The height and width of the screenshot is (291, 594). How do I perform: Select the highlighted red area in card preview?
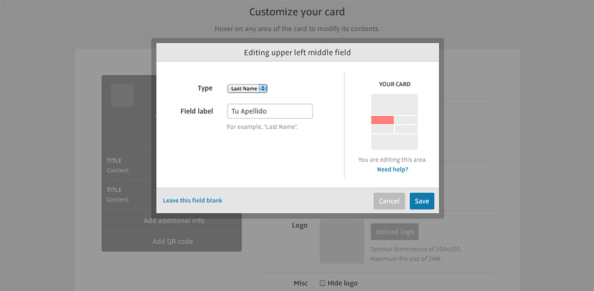(x=383, y=120)
